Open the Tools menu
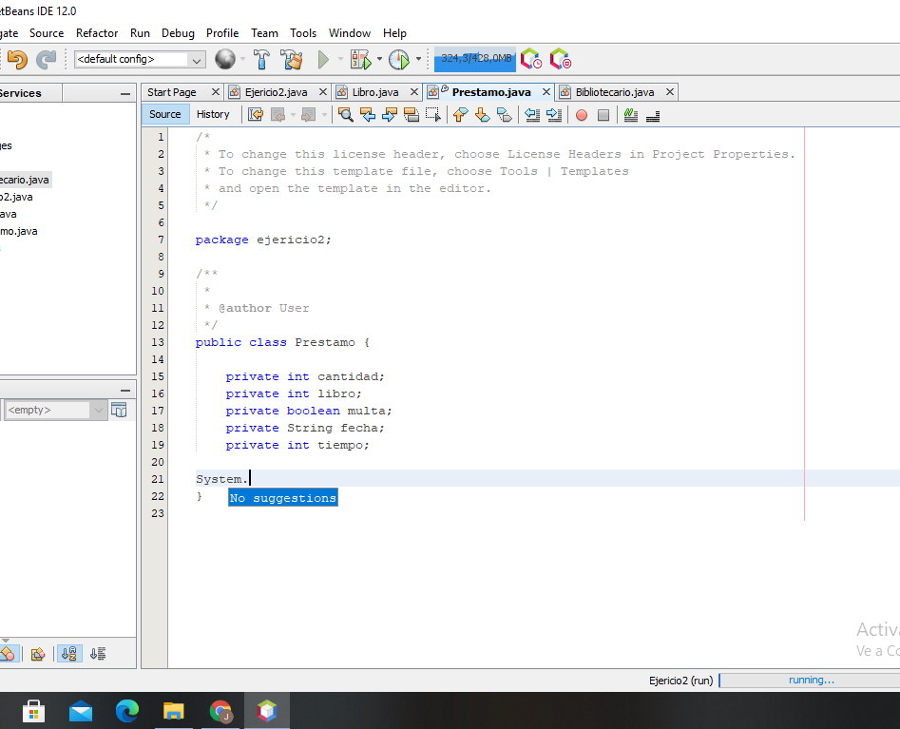 coord(303,33)
